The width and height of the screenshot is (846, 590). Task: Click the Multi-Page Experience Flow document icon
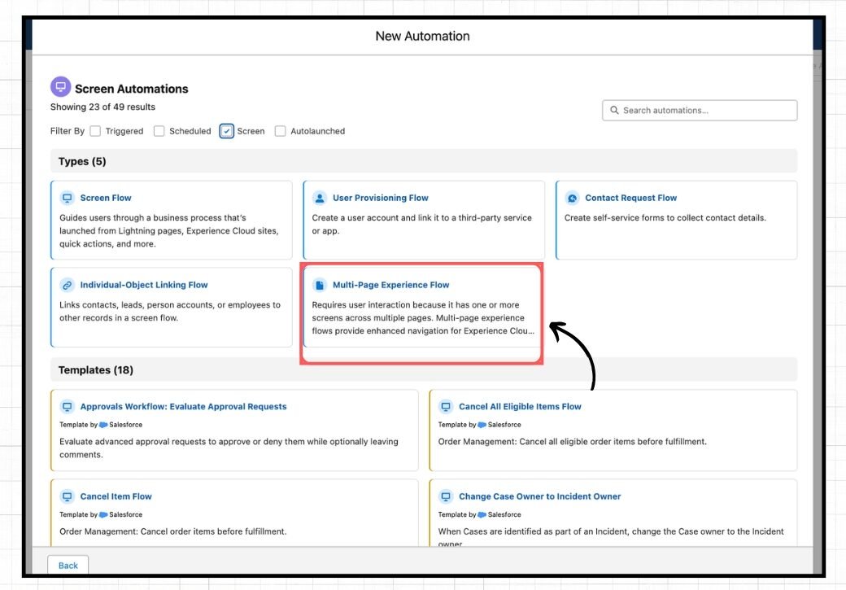tap(320, 285)
